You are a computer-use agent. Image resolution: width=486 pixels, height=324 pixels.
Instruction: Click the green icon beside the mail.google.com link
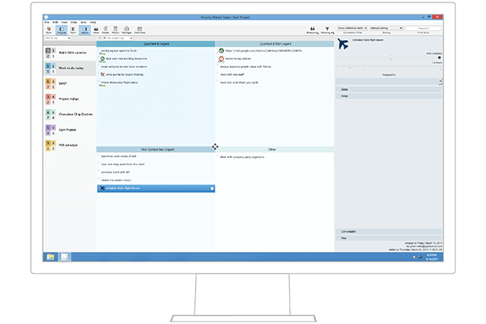coord(221,50)
